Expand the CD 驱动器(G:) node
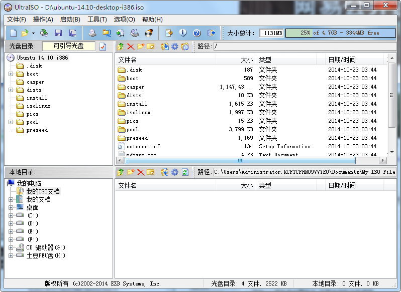This screenshot has width=401, height=292. point(11,247)
